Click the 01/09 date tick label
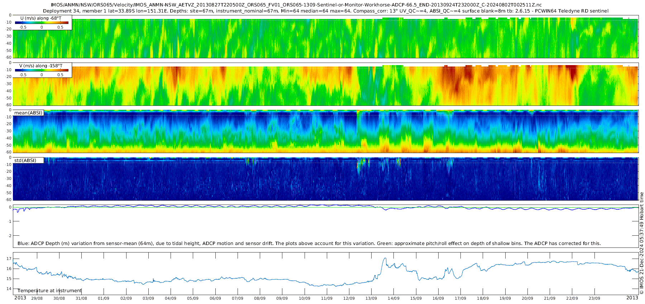 (104, 298)
